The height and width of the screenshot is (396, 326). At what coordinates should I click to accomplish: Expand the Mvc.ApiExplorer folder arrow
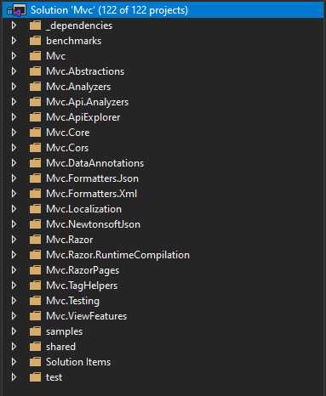(14, 117)
